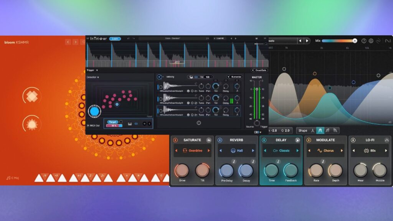
Task: Click the undo arrow in the InTrigger toolbar
Action: (x=127, y=38)
